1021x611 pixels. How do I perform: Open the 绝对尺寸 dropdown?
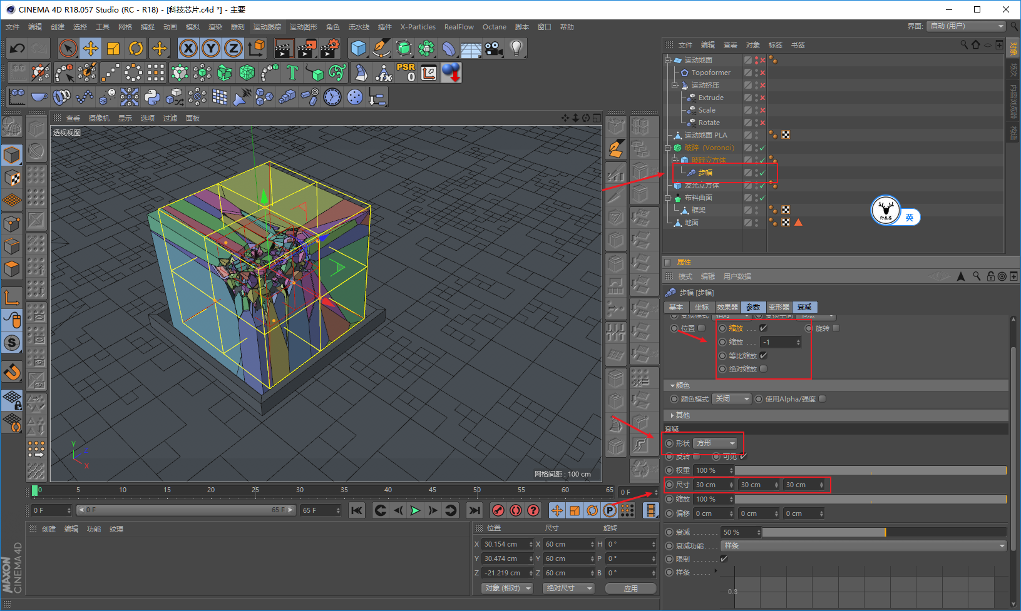pyautogui.click(x=568, y=588)
